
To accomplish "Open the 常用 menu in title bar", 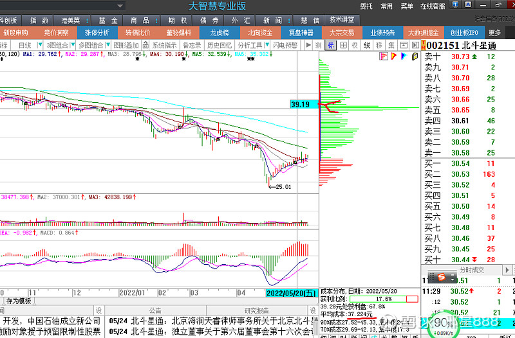I will coord(386,6).
